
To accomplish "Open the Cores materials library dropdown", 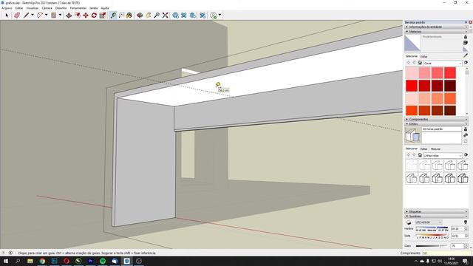I will tap(443, 63).
